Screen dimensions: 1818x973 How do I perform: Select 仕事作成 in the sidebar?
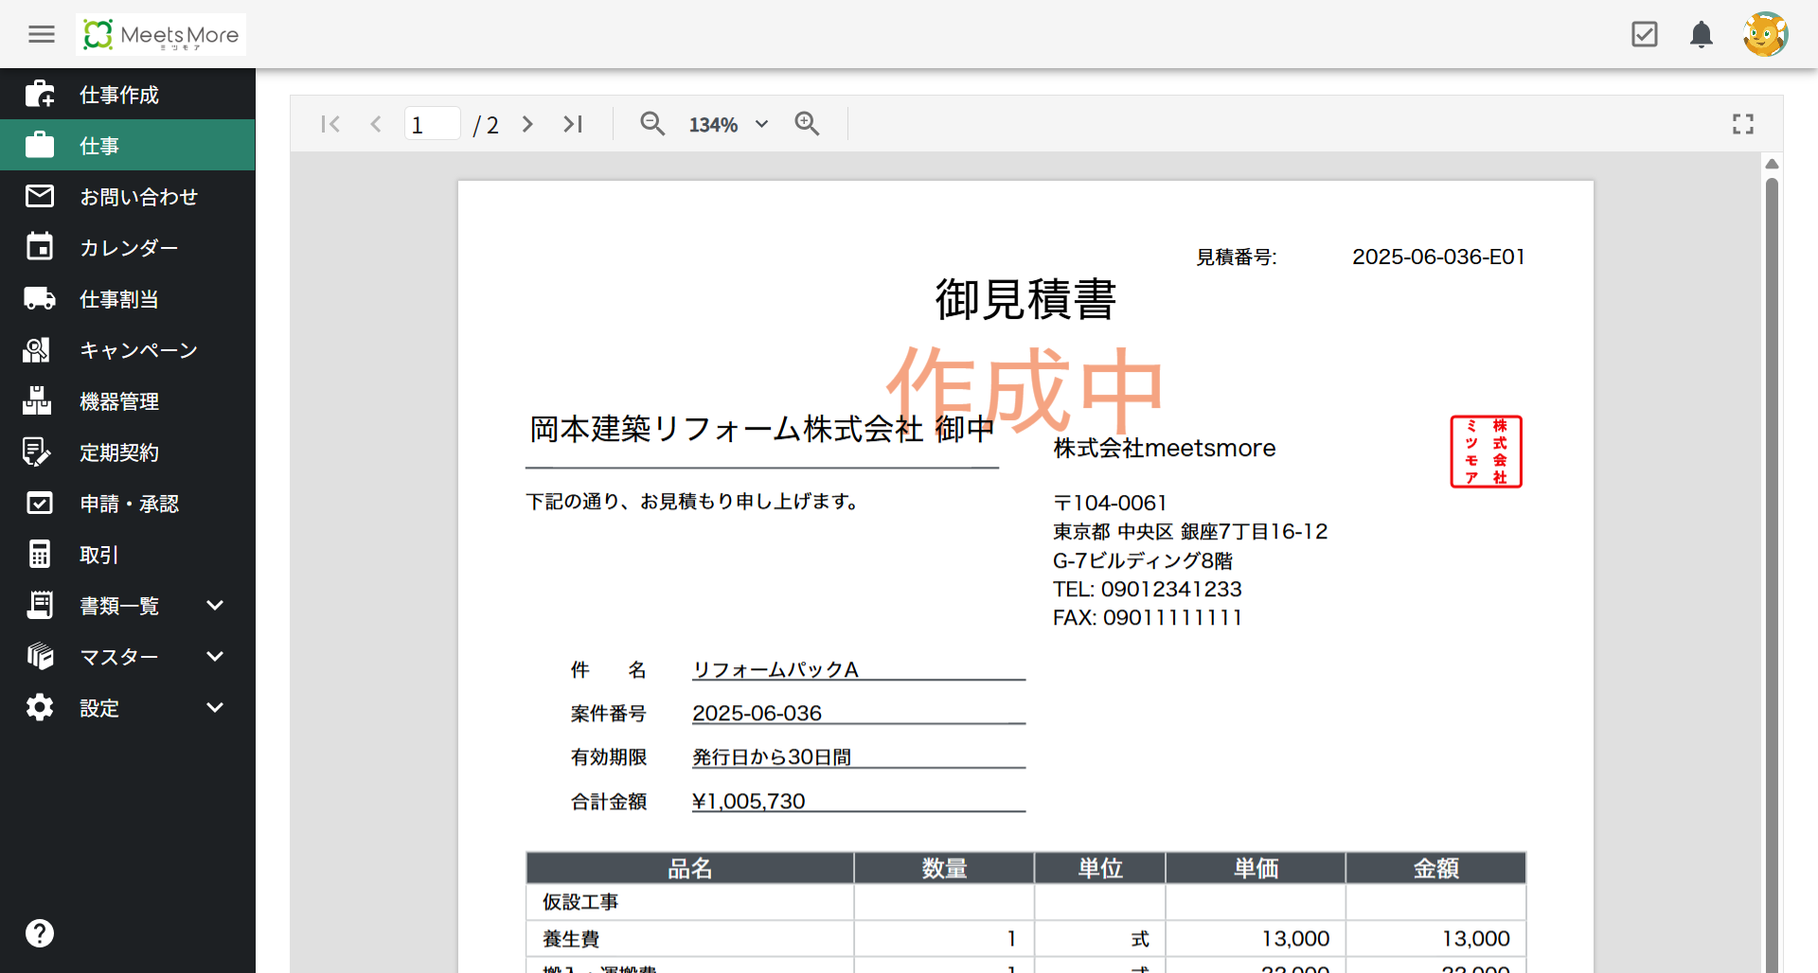(x=119, y=95)
